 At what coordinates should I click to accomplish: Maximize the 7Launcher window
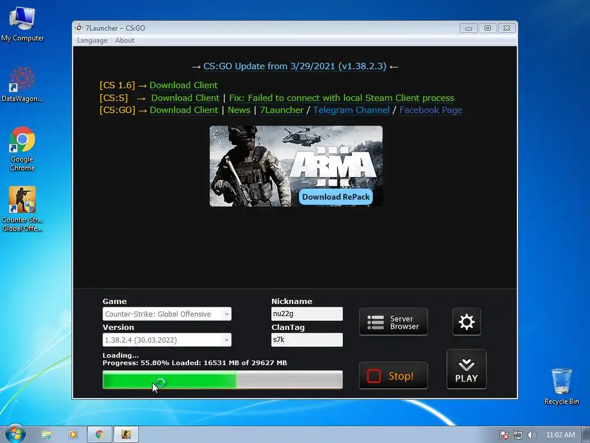click(x=487, y=28)
